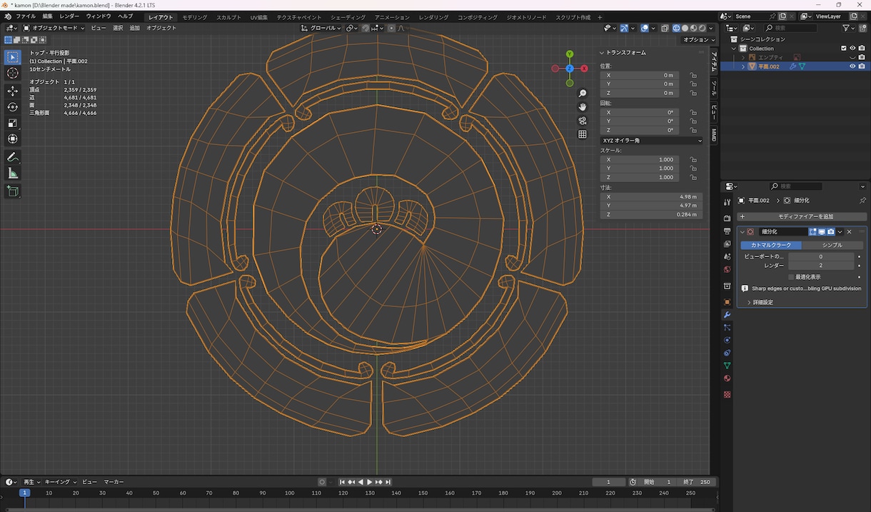The width and height of the screenshot is (871, 512).
Task: Activate the Move tool
Action: click(x=13, y=91)
